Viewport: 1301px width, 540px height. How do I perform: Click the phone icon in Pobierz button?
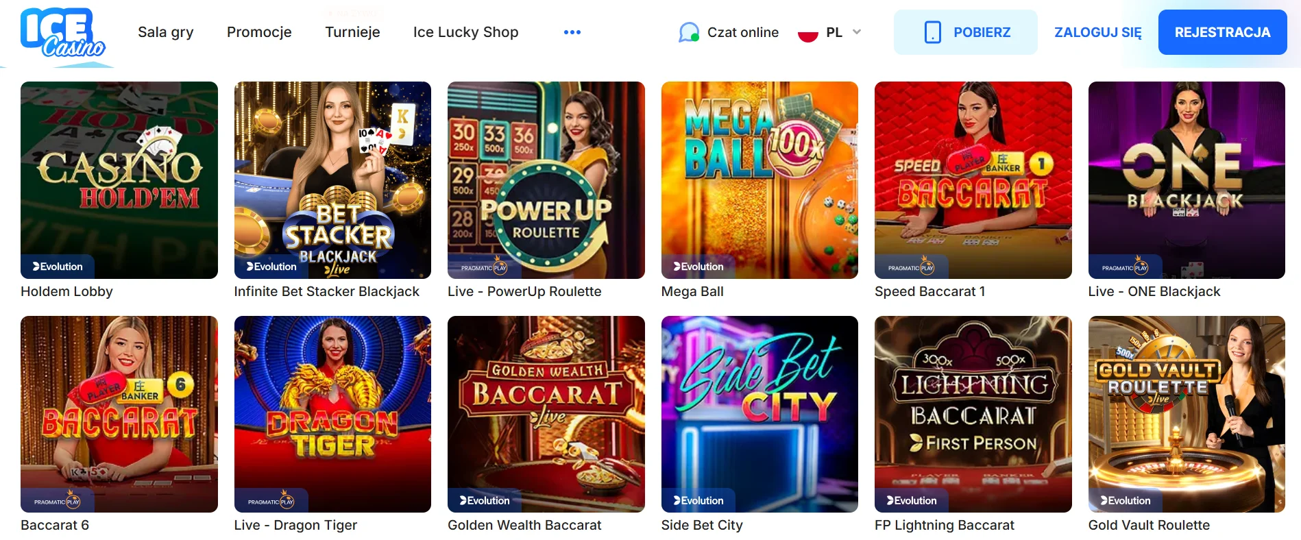point(932,32)
